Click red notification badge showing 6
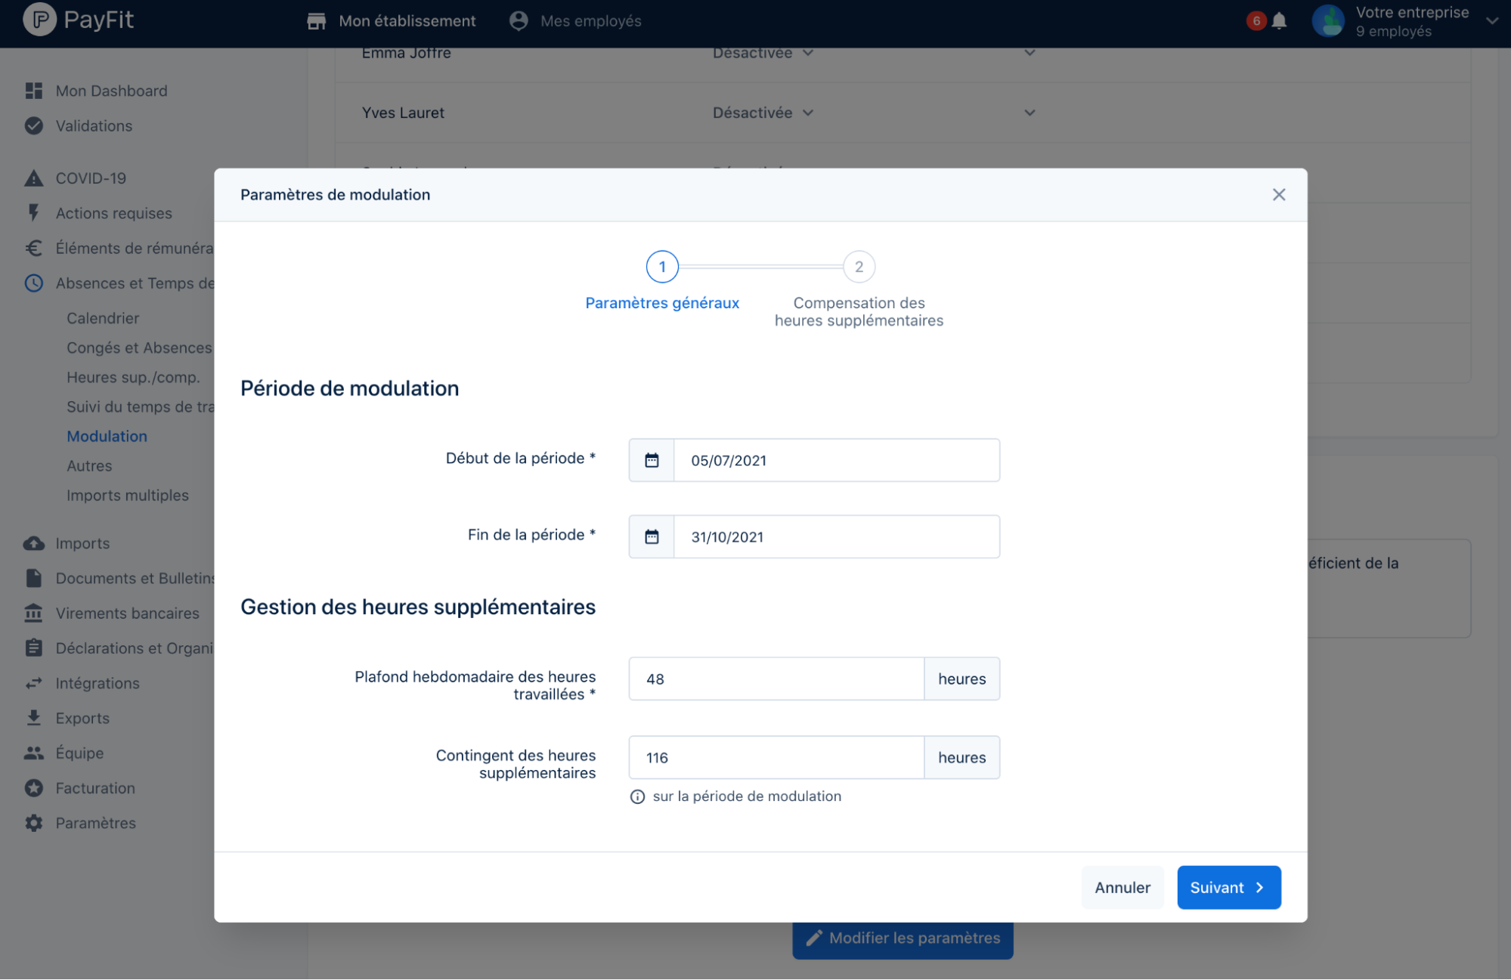 1256,20
